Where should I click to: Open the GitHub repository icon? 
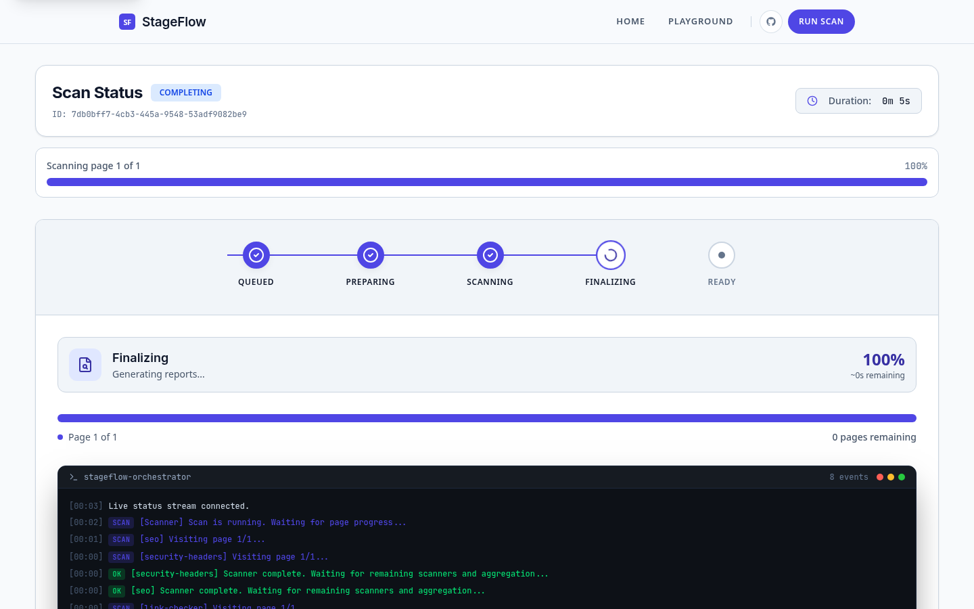771,21
